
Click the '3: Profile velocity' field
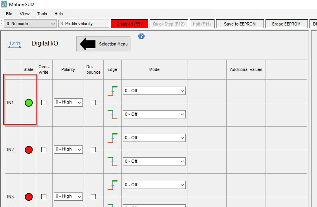[84, 24]
